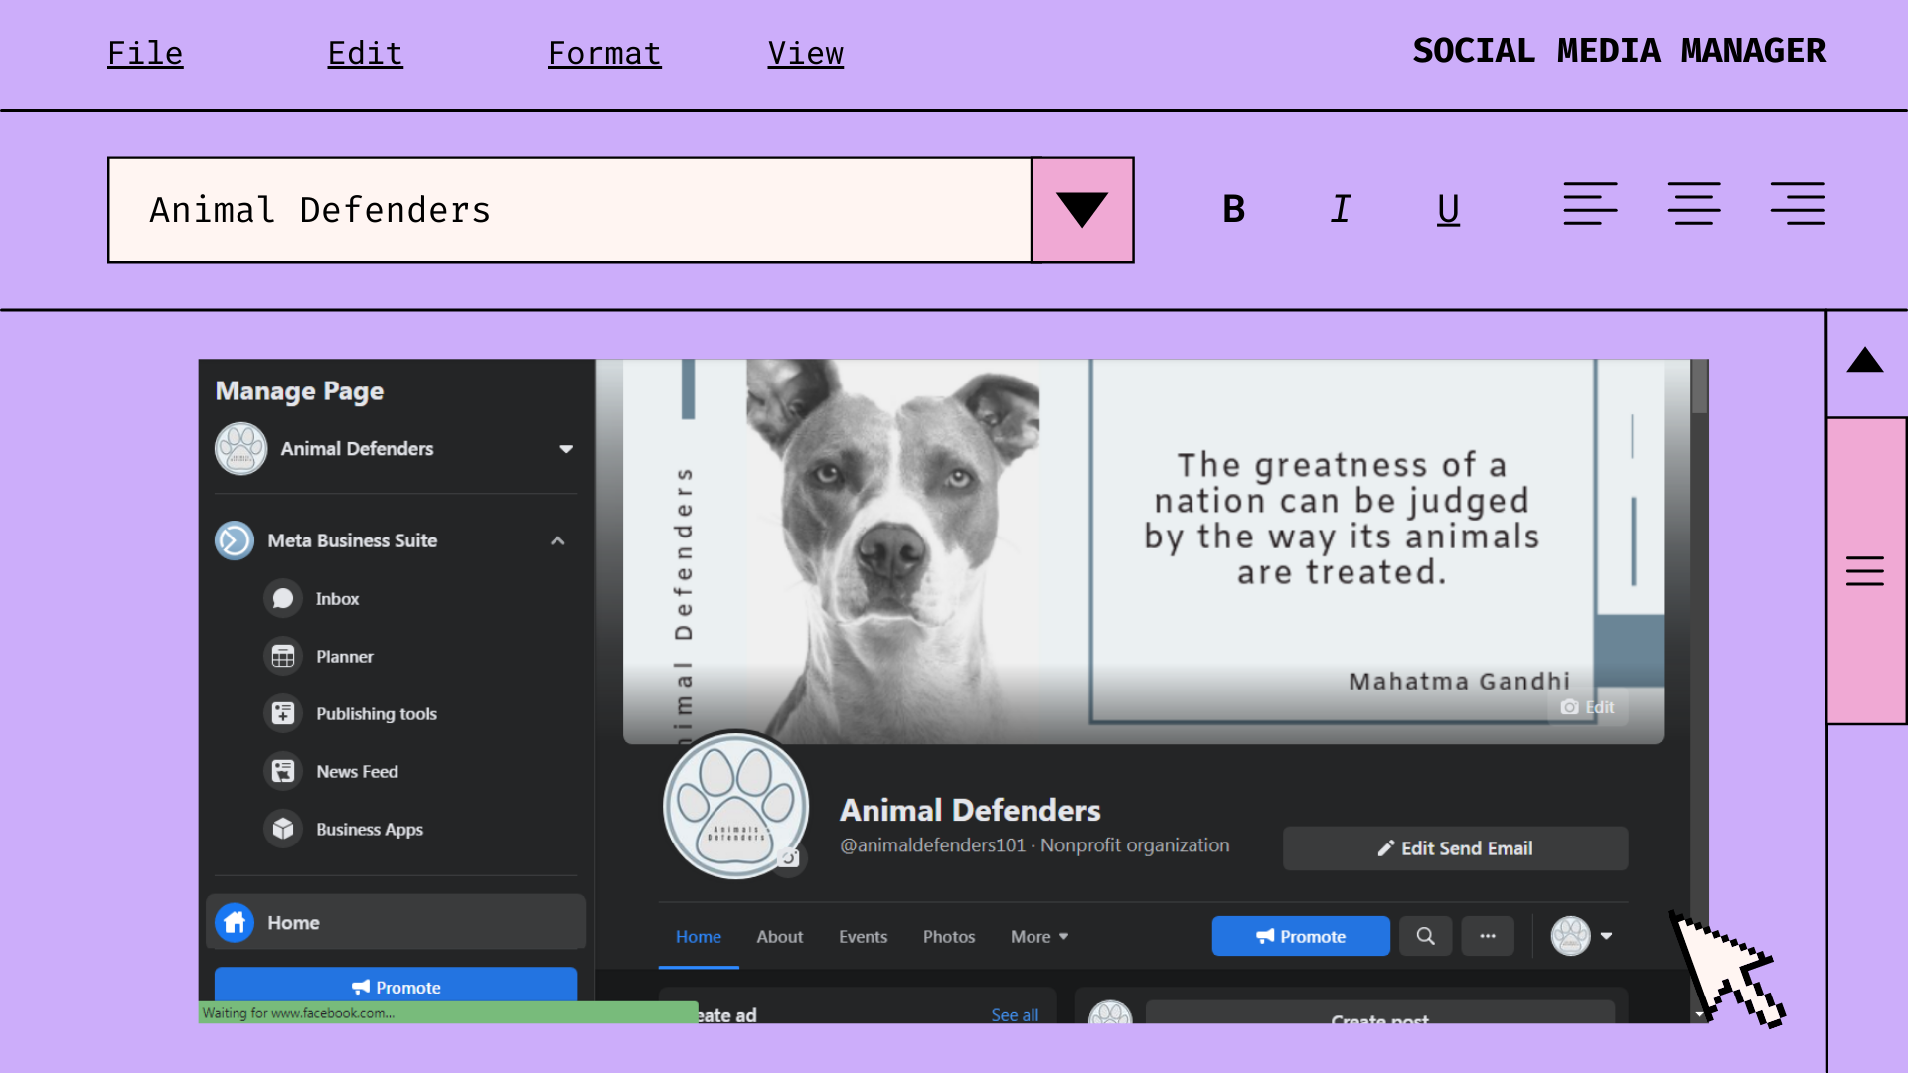
Task: Open Planner from the sidebar
Action: click(344, 657)
